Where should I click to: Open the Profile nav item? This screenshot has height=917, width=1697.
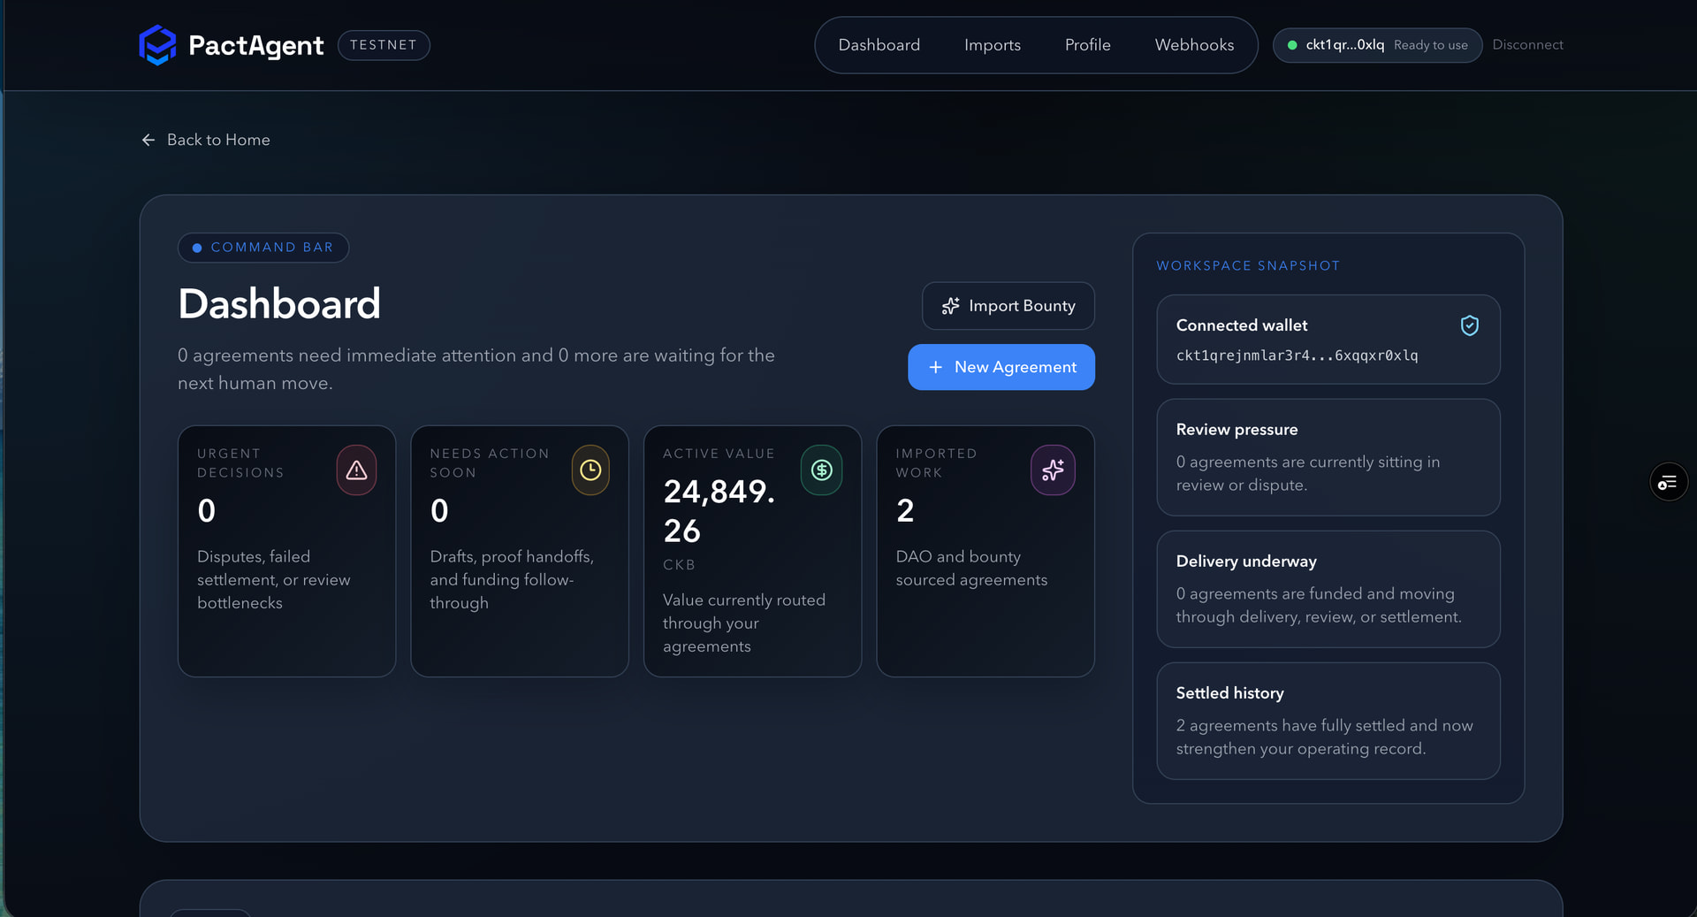1087,45
